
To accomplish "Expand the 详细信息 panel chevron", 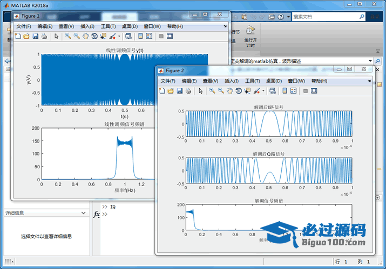I will 84,213.
